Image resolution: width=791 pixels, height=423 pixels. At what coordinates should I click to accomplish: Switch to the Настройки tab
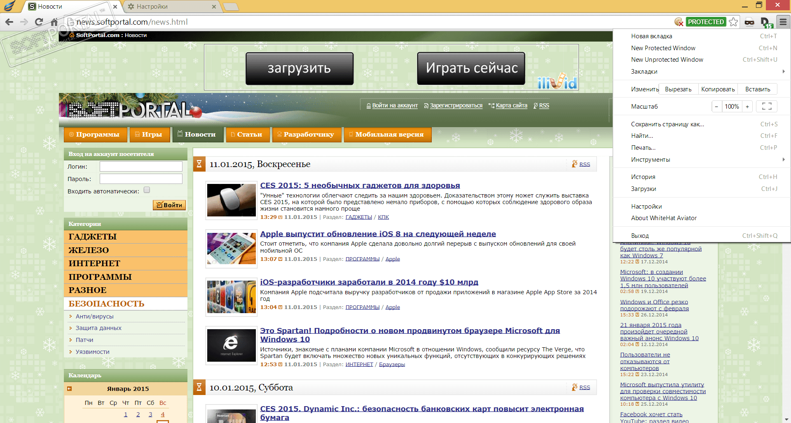point(171,7)
